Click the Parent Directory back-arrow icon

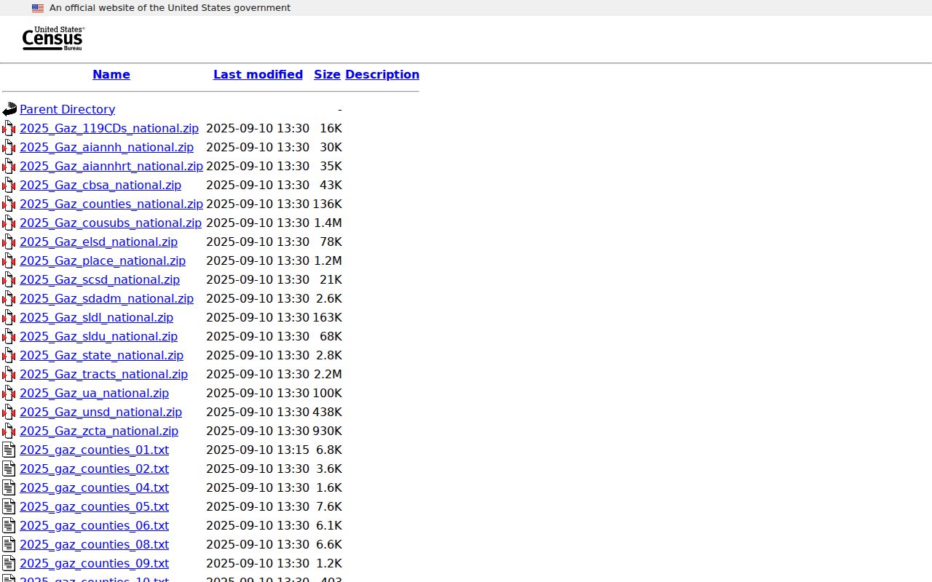(9, 109)
